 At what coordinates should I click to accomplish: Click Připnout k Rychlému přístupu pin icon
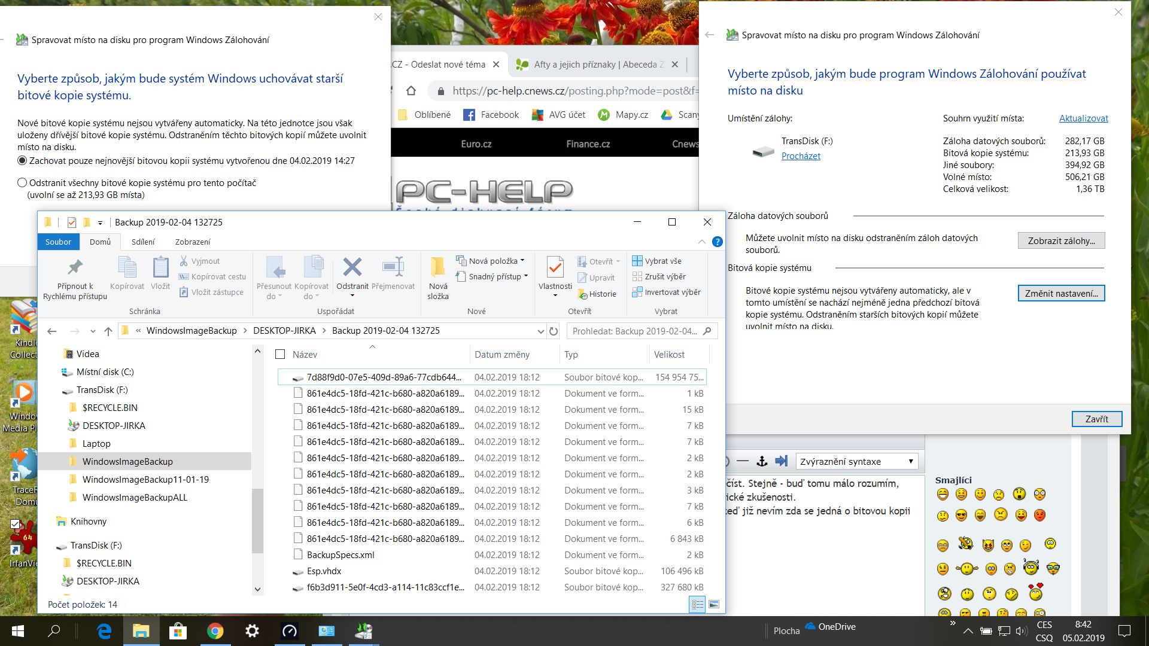(75, 267)
